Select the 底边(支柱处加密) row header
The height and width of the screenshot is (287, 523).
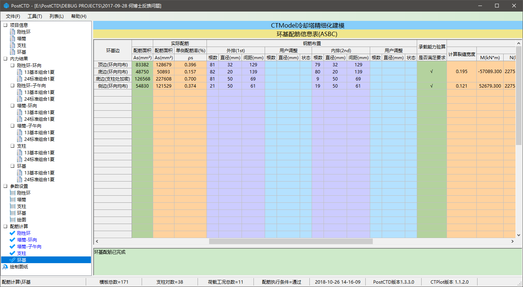click(112, 79)
